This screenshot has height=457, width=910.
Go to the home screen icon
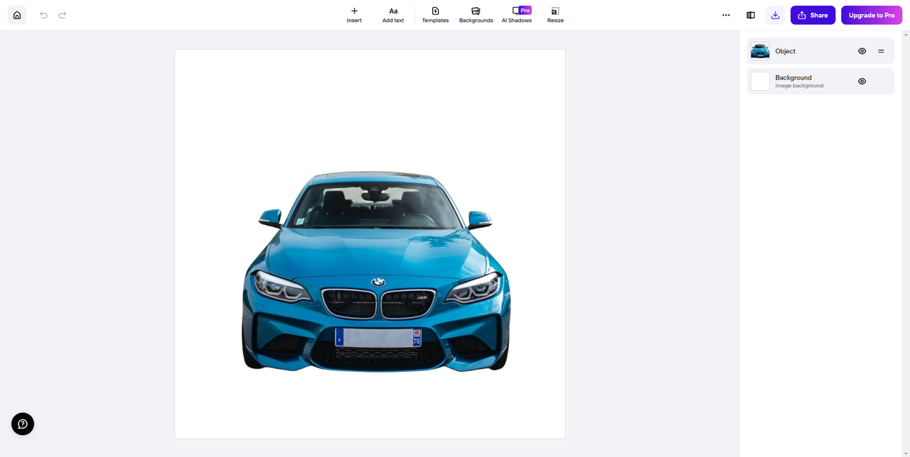point(17,15)
